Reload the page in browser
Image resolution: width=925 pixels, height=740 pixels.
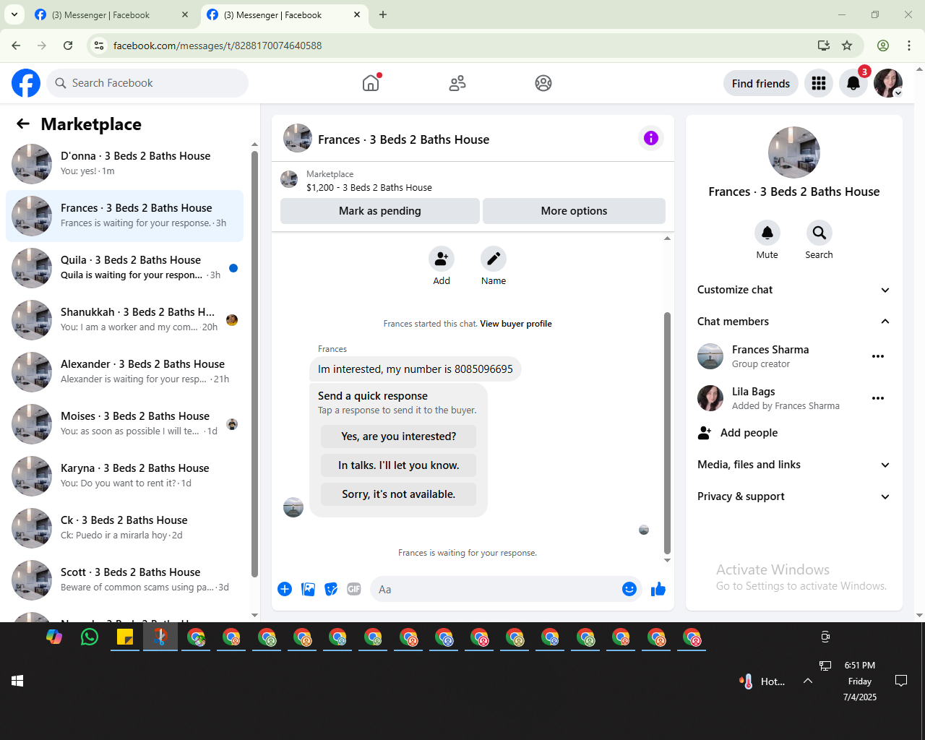point(68,46)
